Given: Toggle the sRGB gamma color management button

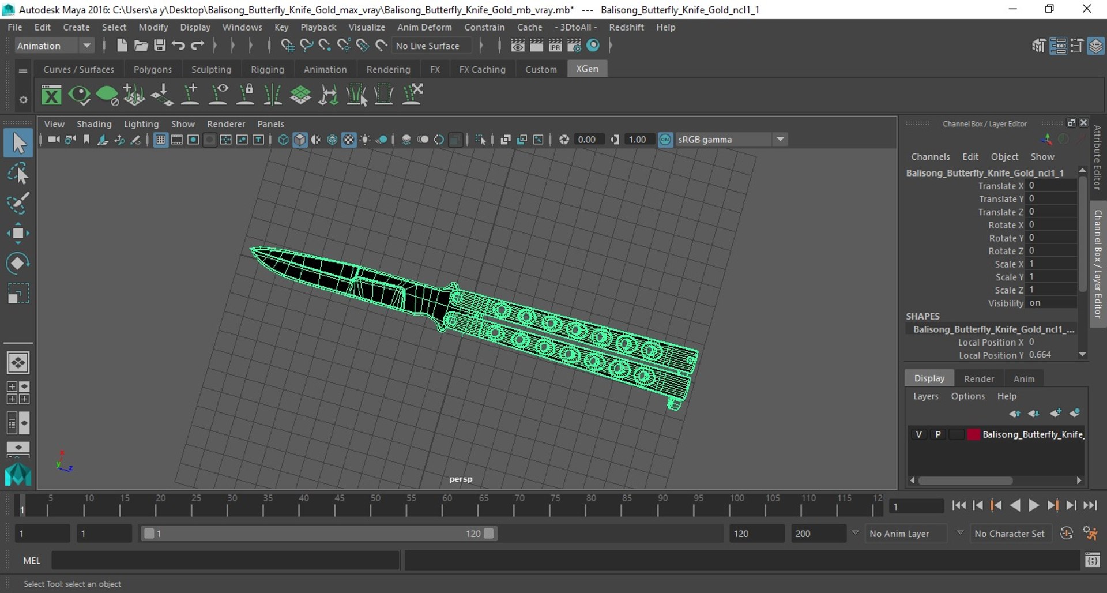Looking at the screenshot, I should tap(665, 140).
